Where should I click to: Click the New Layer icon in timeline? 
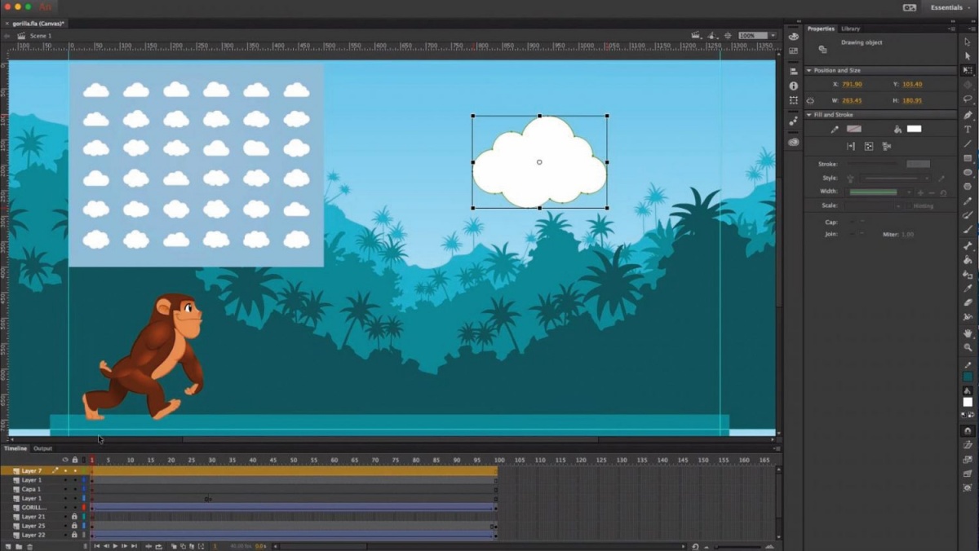pyautogui.click(x=7, y=546)
